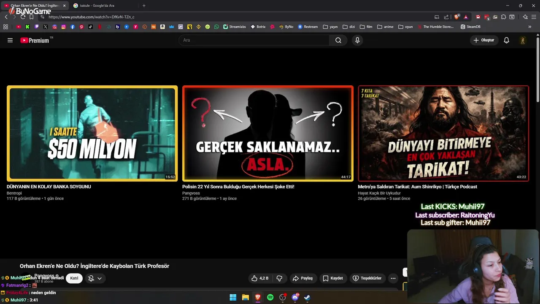Reload the current page
540x304 pixels.
point(23,17)
